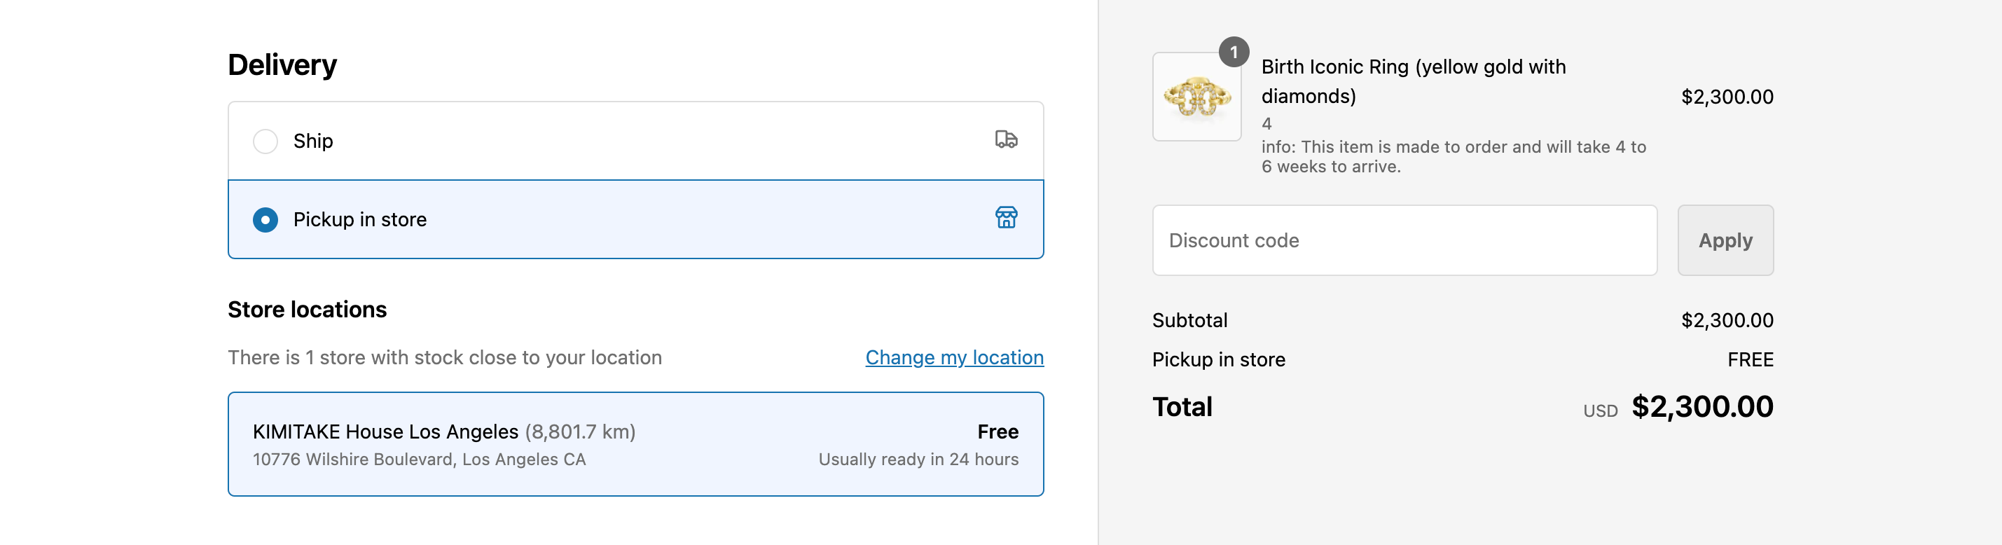Open the Birth Iconic Ring thumbnail

click(1196, 98)
